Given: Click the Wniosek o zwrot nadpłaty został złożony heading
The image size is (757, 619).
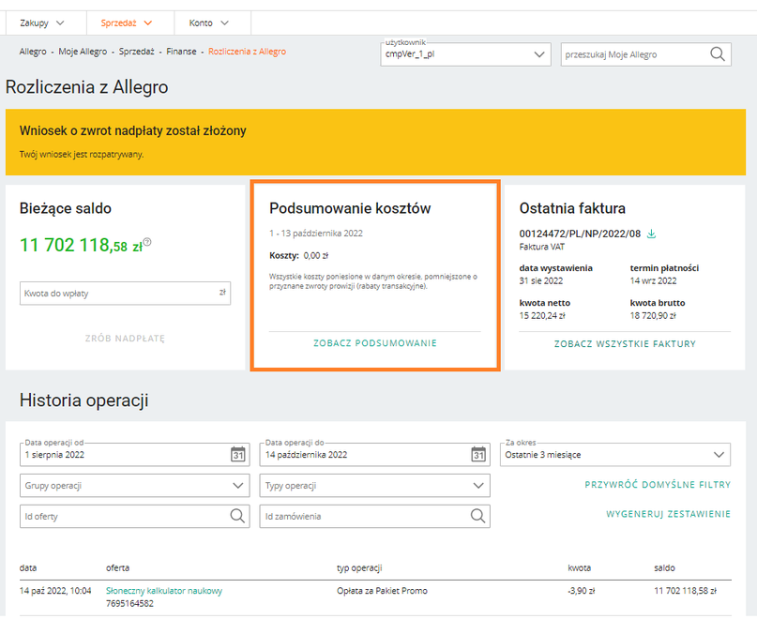Looking at the screenshot, I should (x=133, y=130).
